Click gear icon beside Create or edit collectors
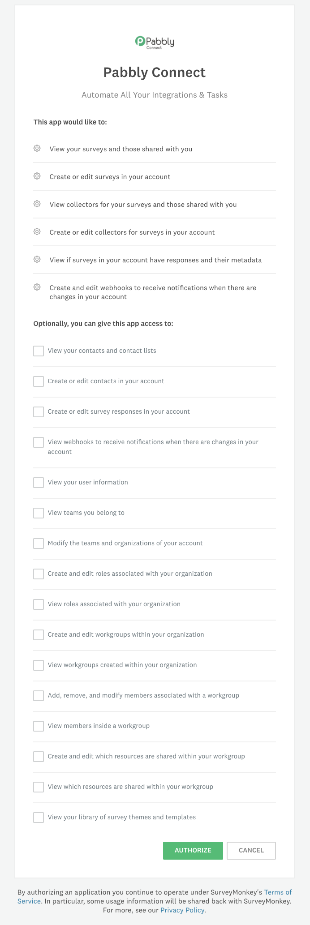 (37, 231)
